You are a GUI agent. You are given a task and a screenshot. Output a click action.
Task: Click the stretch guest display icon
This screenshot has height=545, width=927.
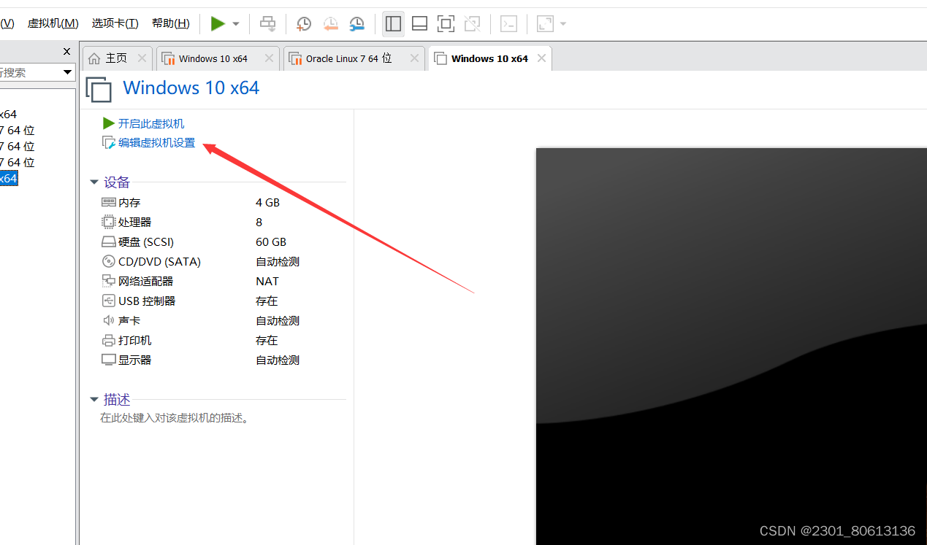(x=545, y=24)
